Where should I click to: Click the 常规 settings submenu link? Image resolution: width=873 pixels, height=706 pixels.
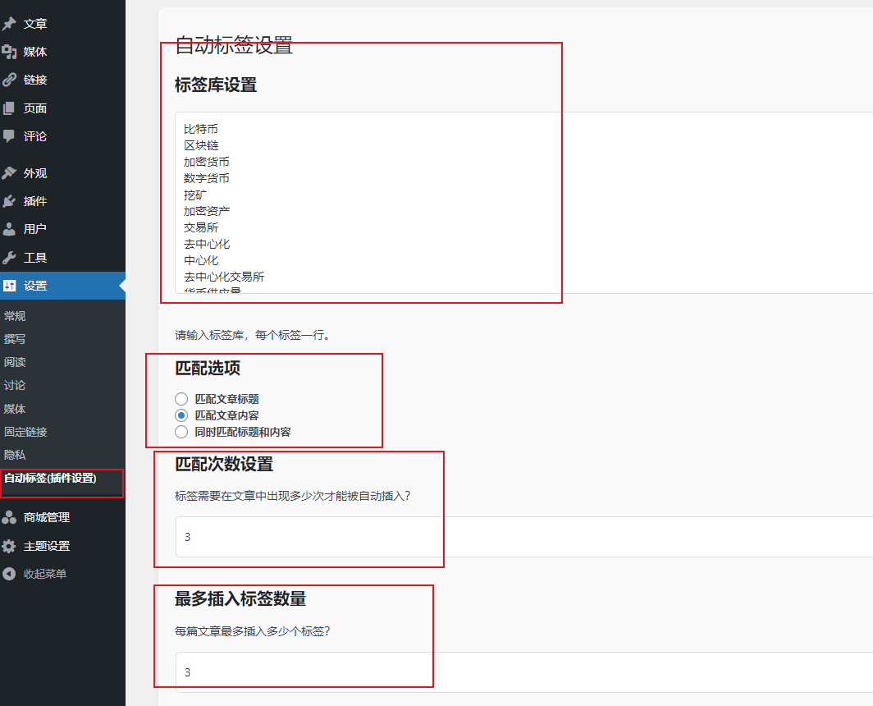[x=15, y=316]
